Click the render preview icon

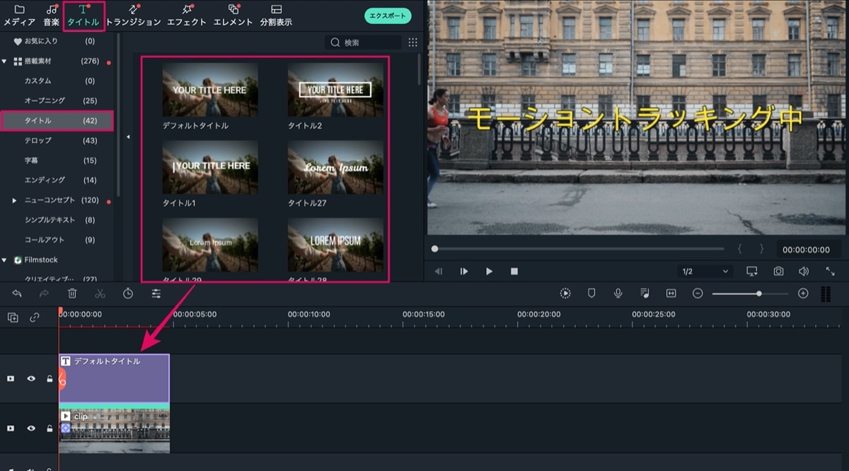click(x=565, y=293)
